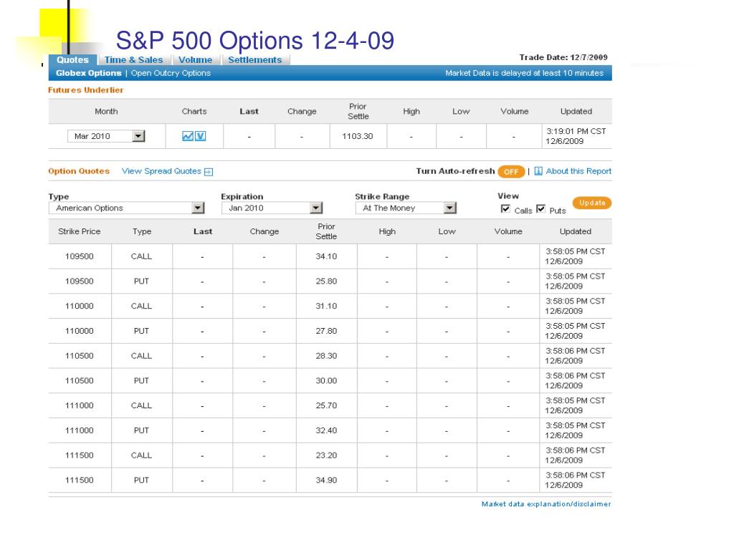Click the 111000 CALL type cell
This screenshot has height=550, width=734.
click(141, 405)
